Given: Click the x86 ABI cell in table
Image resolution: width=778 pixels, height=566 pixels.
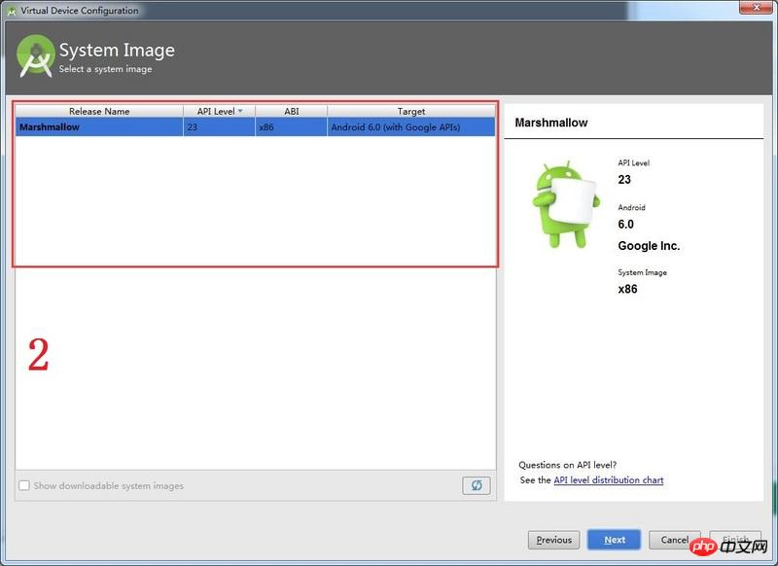Looking at the screenshot, I should (x=291, y=127).
